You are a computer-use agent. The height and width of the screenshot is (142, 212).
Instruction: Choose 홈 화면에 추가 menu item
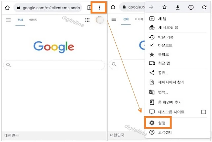(178, 102)
